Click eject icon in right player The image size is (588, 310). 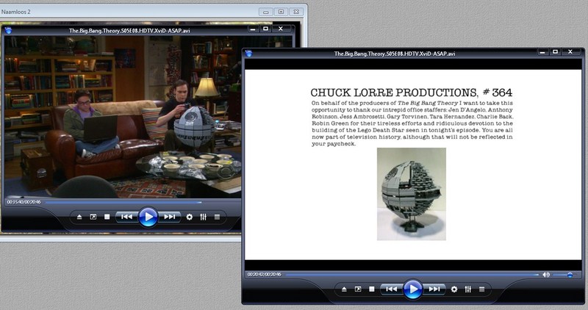point(344,289)
